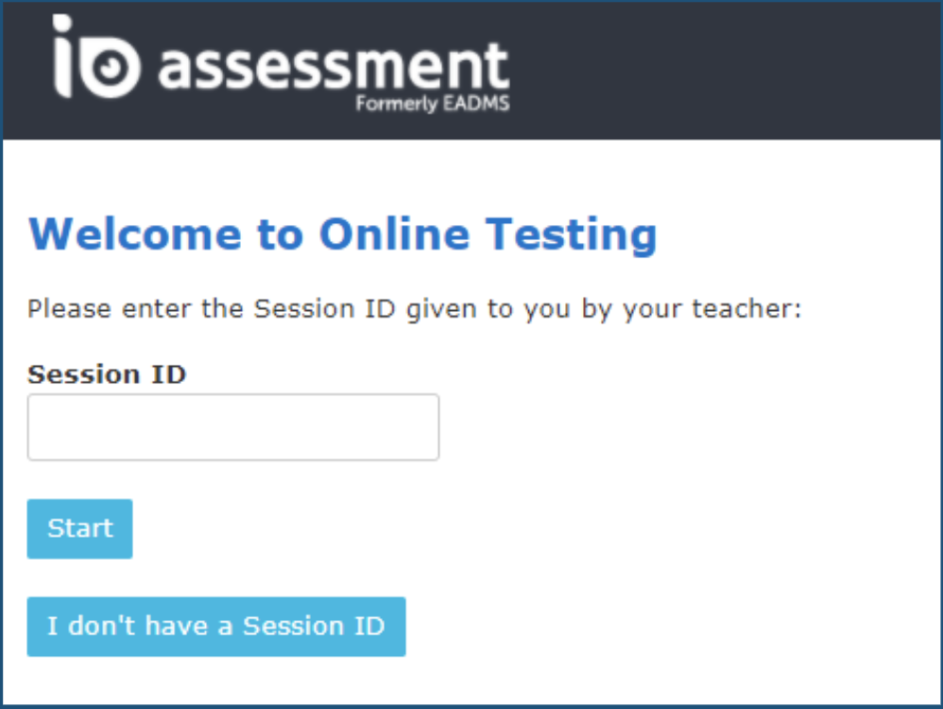Click the word Online in the blue heading
943x709 pixels.
tap(395, 233)
